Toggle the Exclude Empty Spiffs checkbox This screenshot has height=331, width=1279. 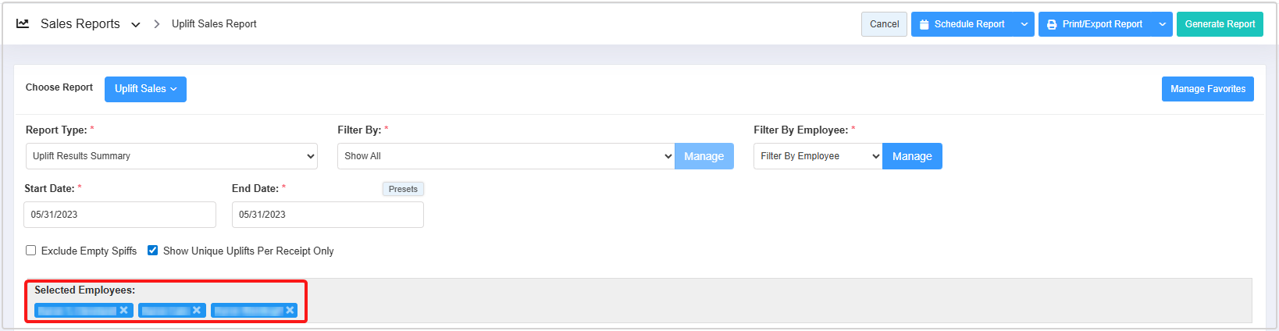31,251
